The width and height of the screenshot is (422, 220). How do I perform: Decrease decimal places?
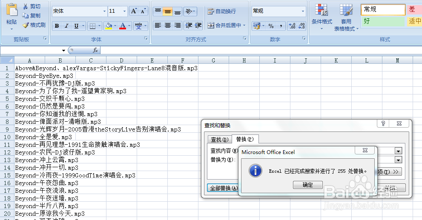click(x=301, y=26)
